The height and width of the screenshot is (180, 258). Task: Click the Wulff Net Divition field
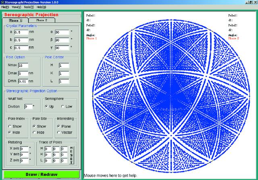[29, 107]
